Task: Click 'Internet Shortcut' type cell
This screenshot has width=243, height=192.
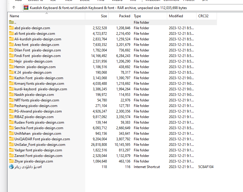Action: (x=147, y=167)
